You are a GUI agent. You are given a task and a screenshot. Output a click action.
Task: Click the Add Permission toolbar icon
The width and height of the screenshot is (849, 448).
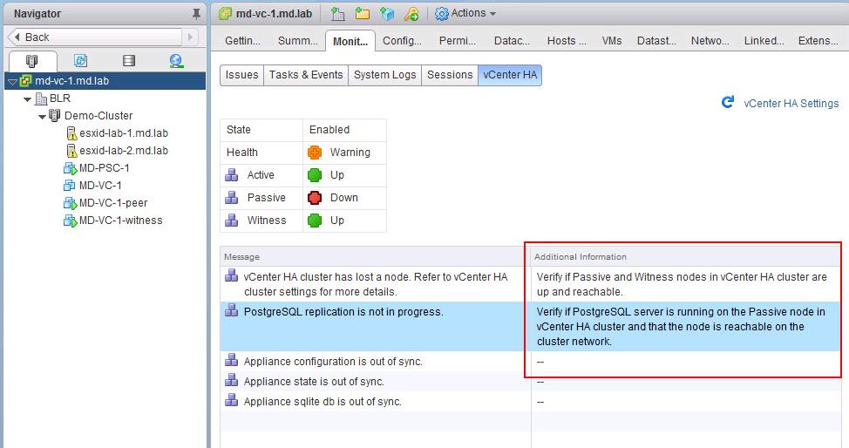(x=411, y=14)
